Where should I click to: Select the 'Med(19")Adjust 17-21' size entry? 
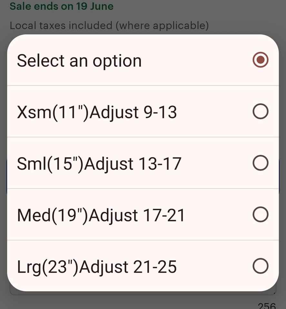click(101, 215)
